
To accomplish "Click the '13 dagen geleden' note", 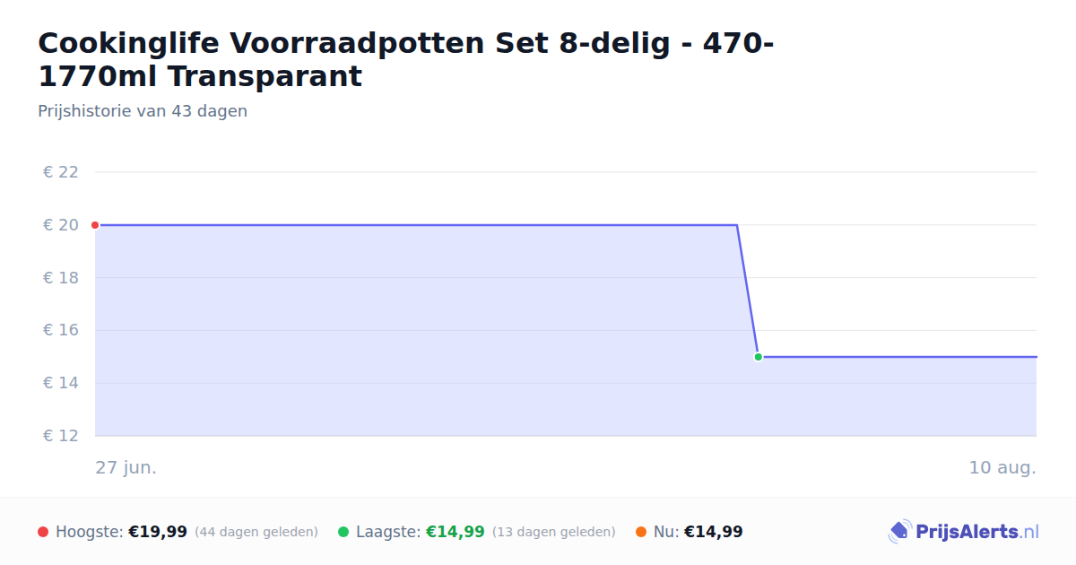I will [x=554, y=532].
